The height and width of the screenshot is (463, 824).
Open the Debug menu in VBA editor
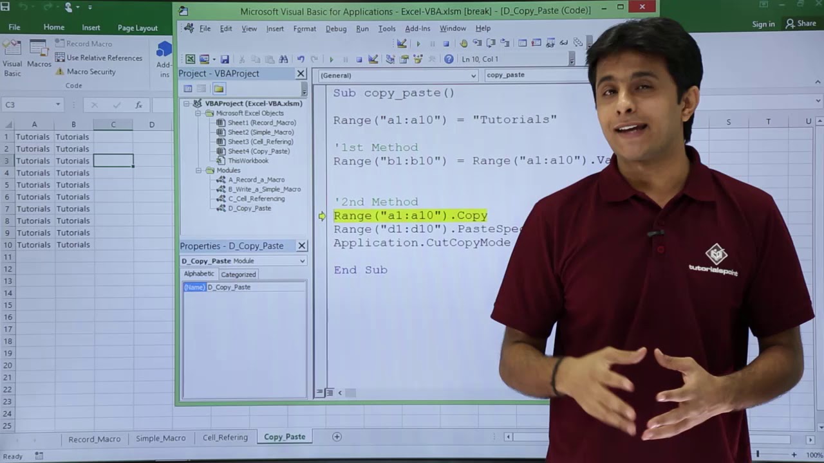pos(336,28)
